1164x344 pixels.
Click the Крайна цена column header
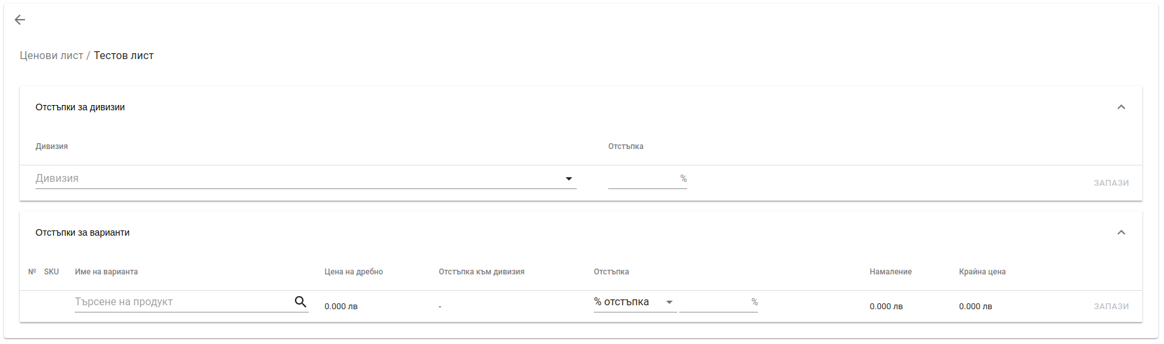click(982, 272)
